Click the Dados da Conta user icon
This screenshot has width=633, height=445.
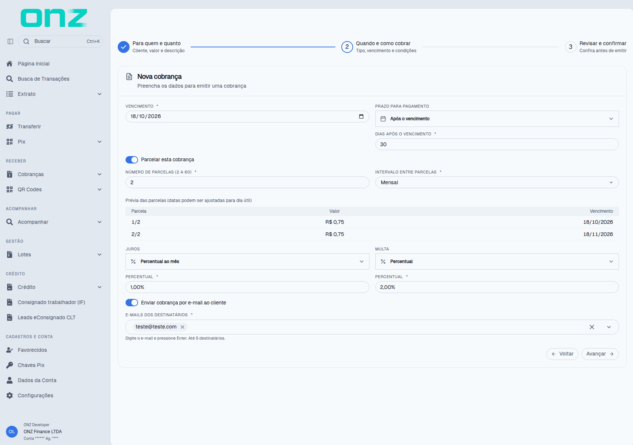(10, 380)
